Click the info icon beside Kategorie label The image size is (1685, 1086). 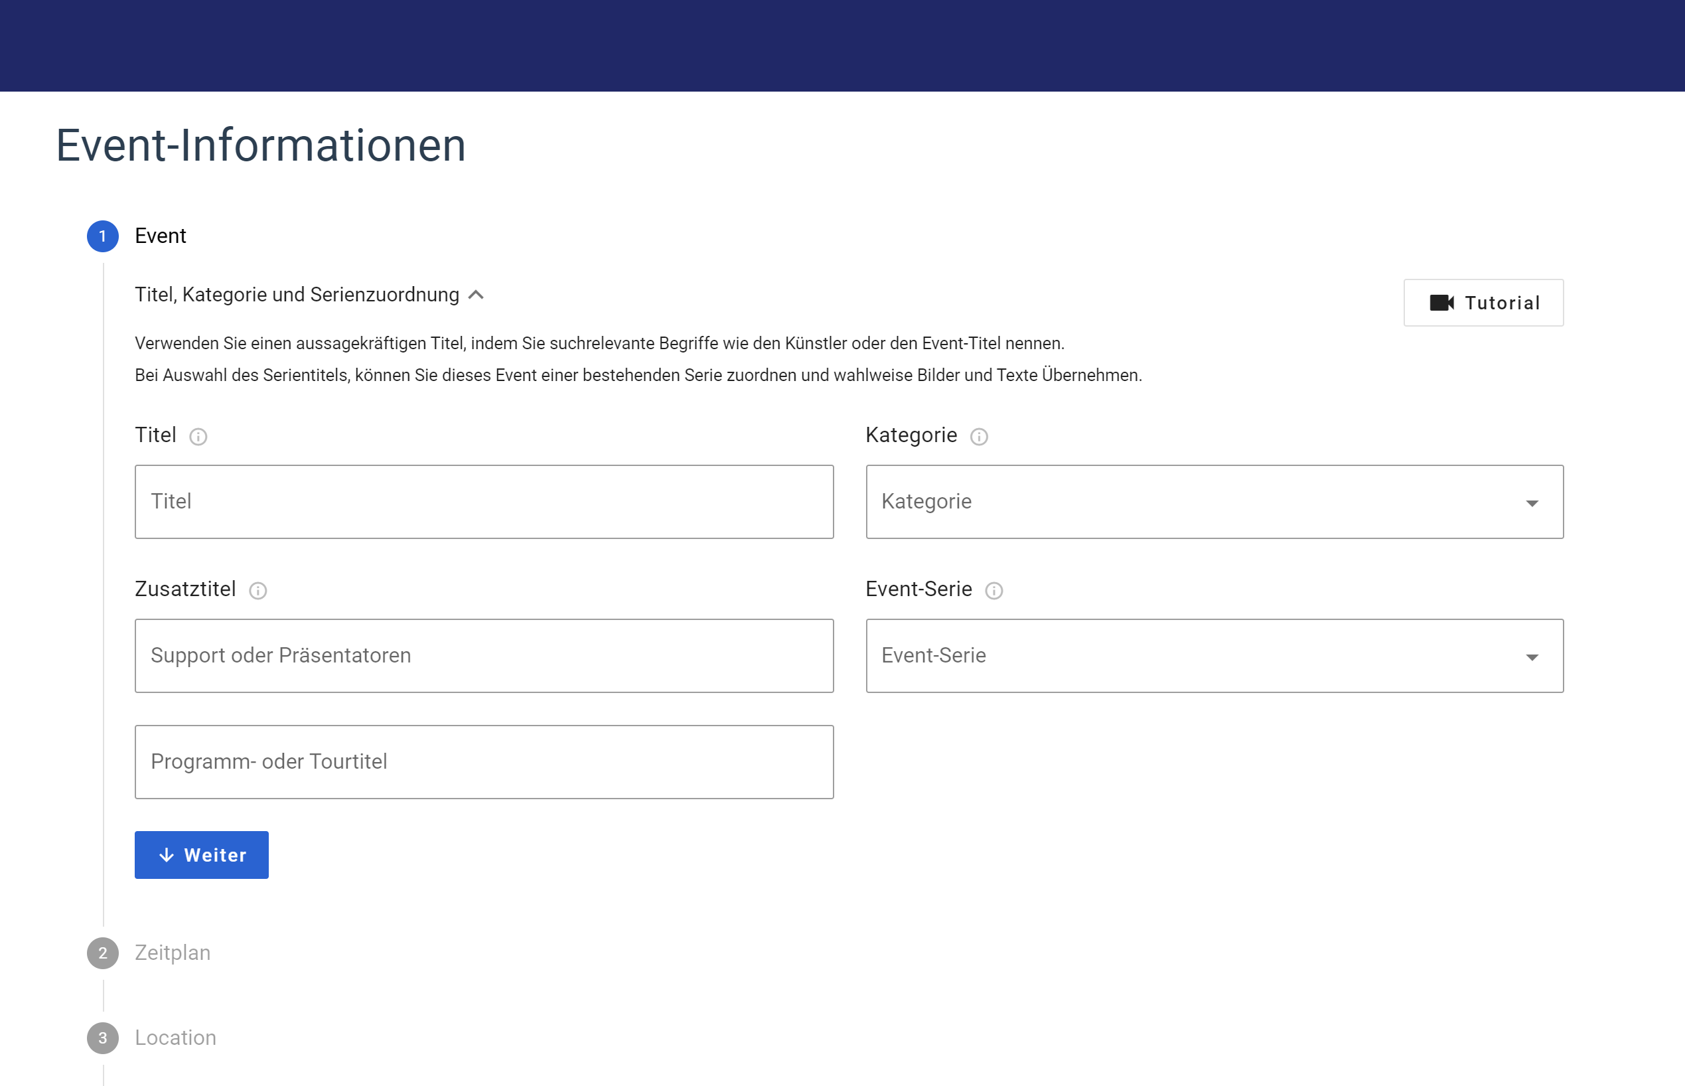coord(979,437)
